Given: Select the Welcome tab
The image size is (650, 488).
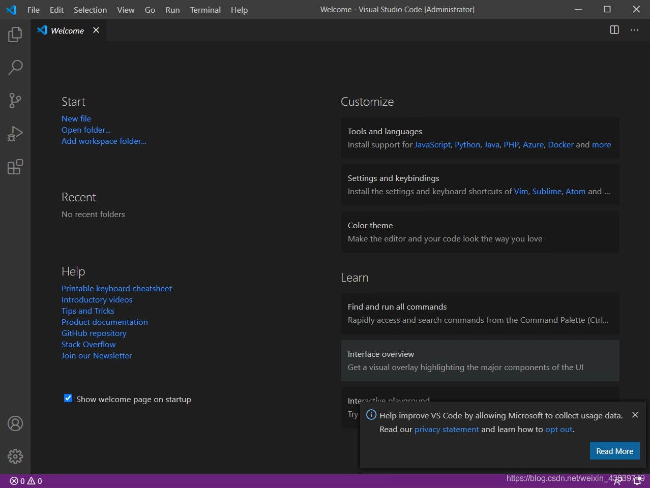Looking at the screenshot, I should pos(68,30).
